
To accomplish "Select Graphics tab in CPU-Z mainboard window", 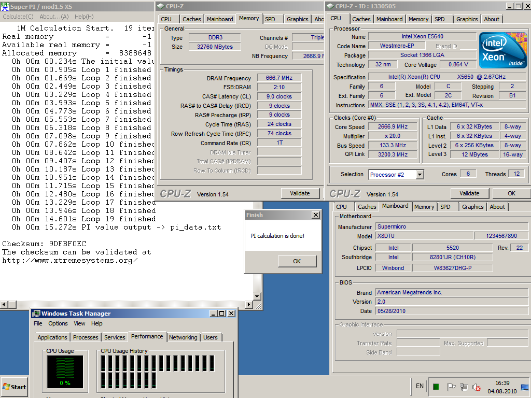I will [473, 207].
